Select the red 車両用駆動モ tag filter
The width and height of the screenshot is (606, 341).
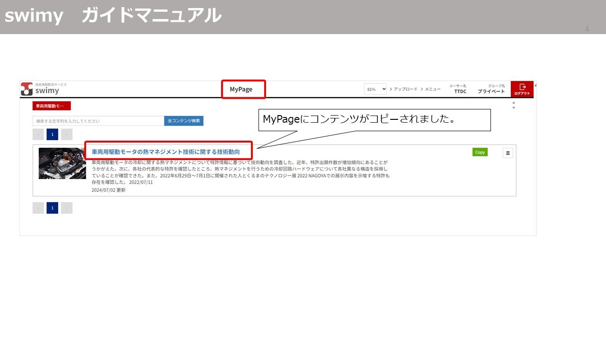51,106
